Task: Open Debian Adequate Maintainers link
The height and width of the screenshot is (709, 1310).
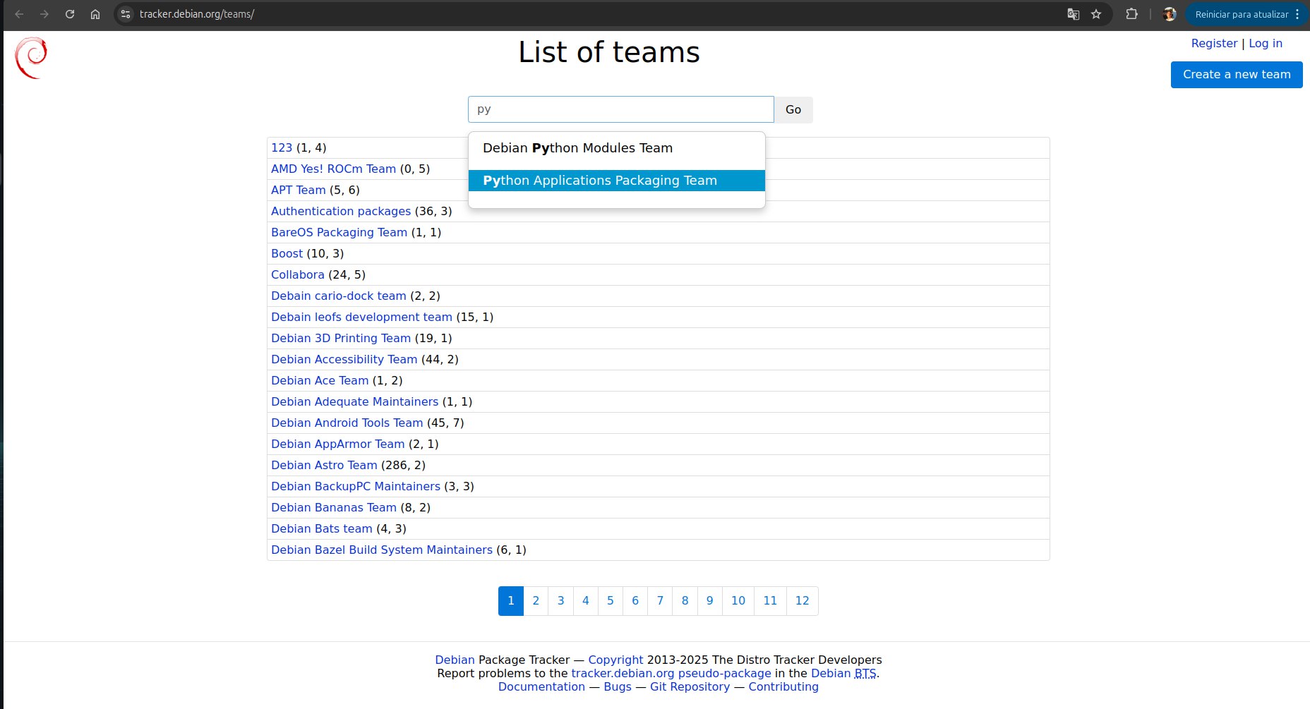Action: pyautogui.click(x=355, y=401)
